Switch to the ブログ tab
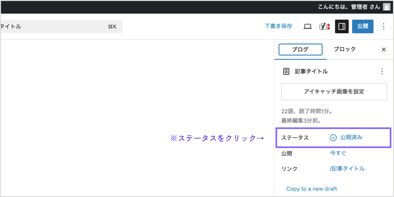The width and height of the screenshot is (394, 197). (x=300, y=50)
